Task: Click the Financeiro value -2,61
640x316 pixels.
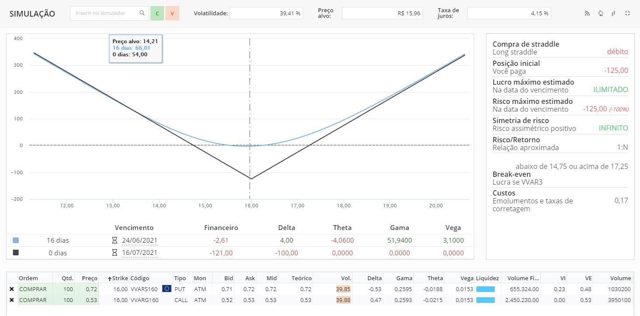Action: tap(221, 240)
